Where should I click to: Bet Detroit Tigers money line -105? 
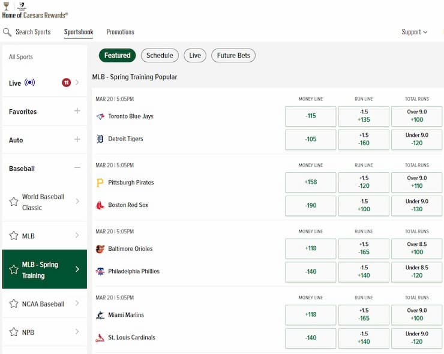tap(311, 139)
